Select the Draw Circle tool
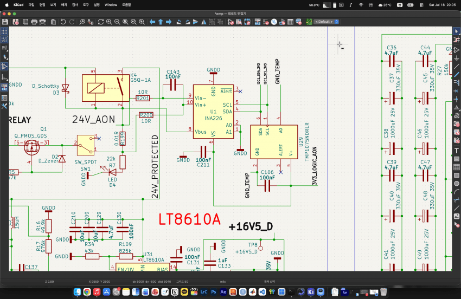461x299 pixels. 456,184
